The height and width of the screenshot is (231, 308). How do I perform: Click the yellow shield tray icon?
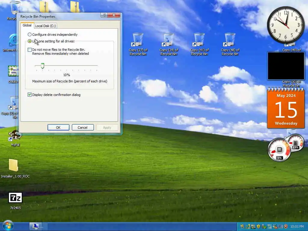258,226
